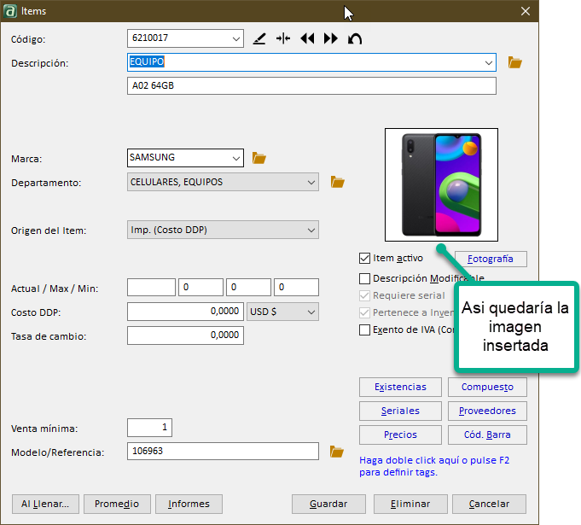Expand the Código dropdown
The width and height of the screenshot is (581, 525).
[x=236, y=38]
